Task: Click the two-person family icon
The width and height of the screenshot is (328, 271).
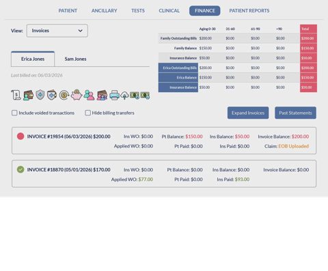Action: [89, 95]
